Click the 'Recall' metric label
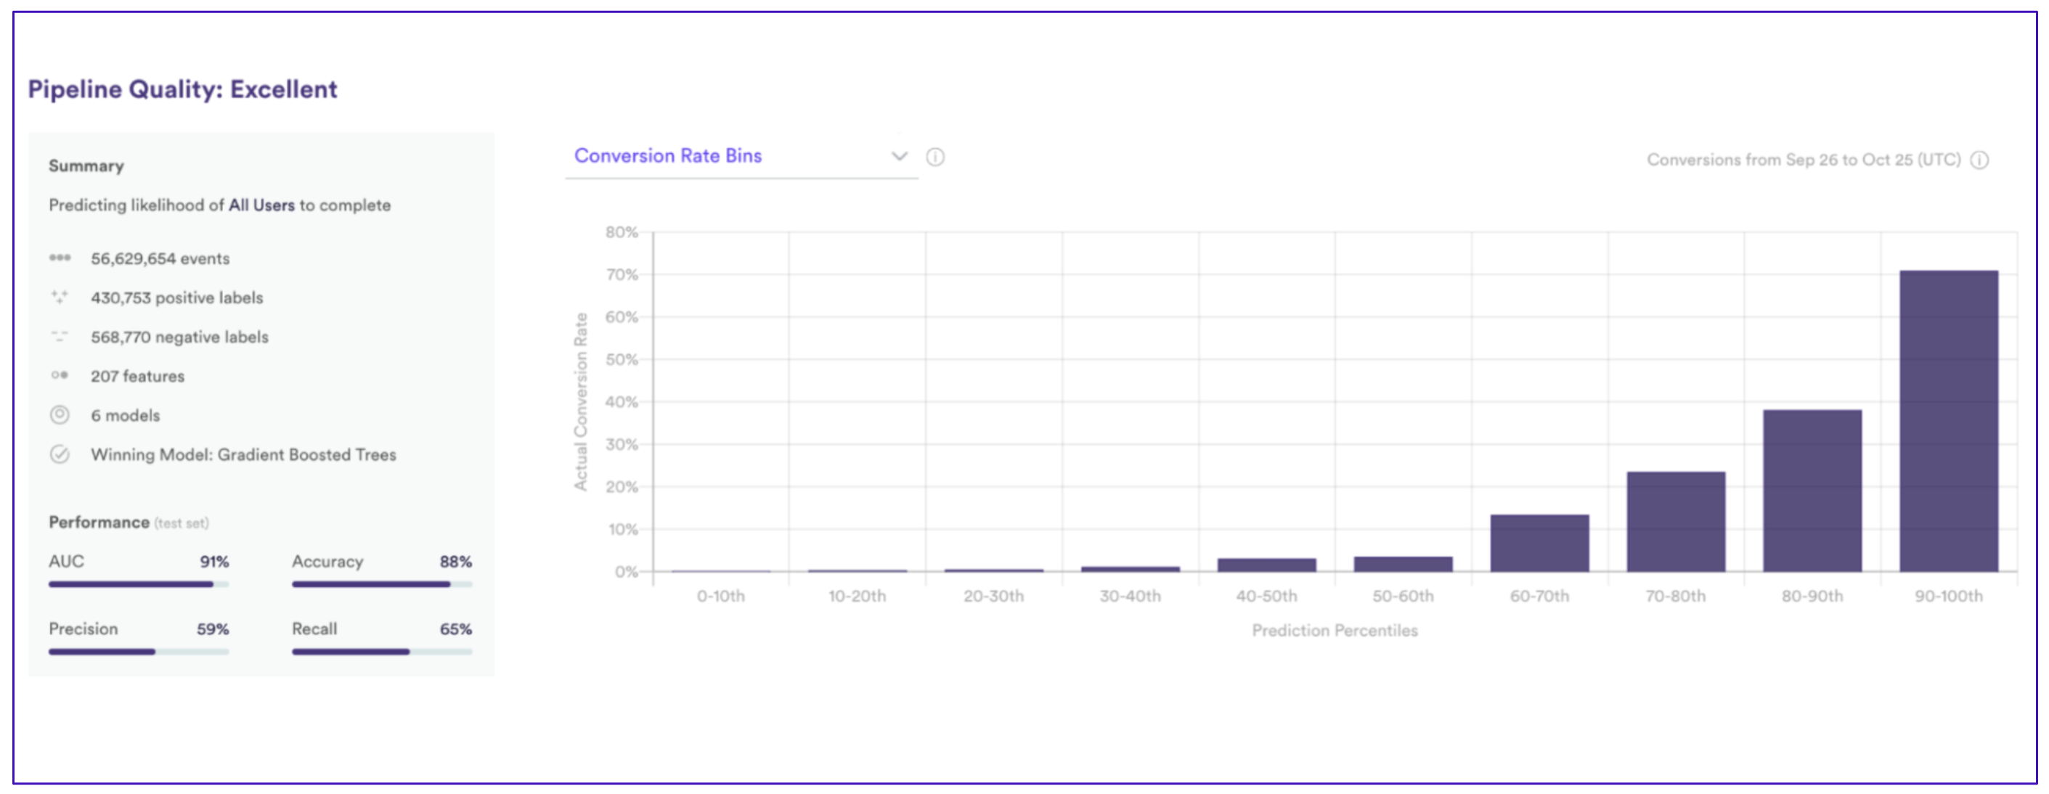2049x794 pixels. point(314,629)
